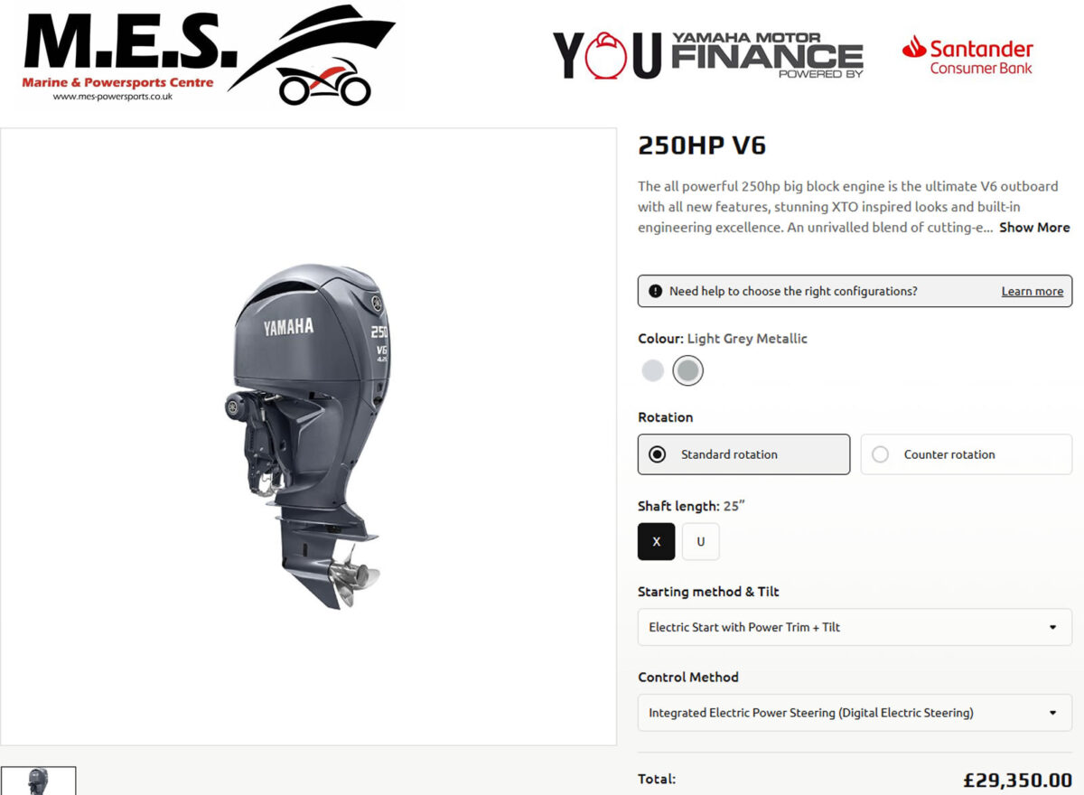Pick the Light Grey Metallic colour swatch
The height and width of the screenshot is (795, 1084).
(688, 370)
